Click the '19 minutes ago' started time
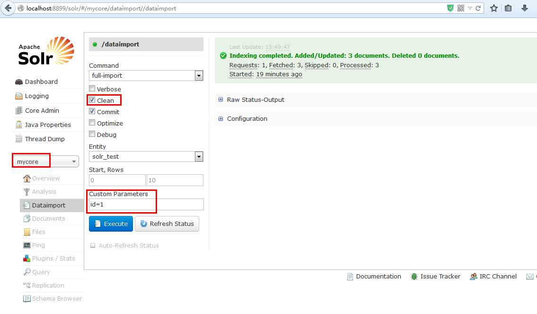 coord(279,74)
